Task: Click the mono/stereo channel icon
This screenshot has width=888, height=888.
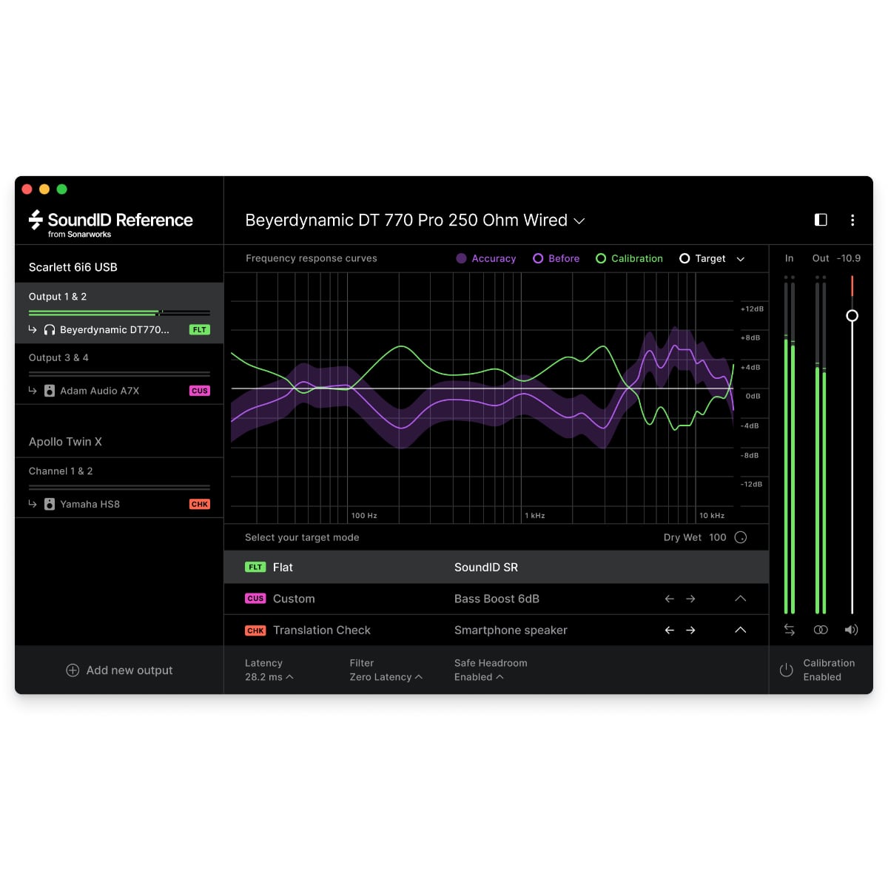Action: [x=821, y=629]
